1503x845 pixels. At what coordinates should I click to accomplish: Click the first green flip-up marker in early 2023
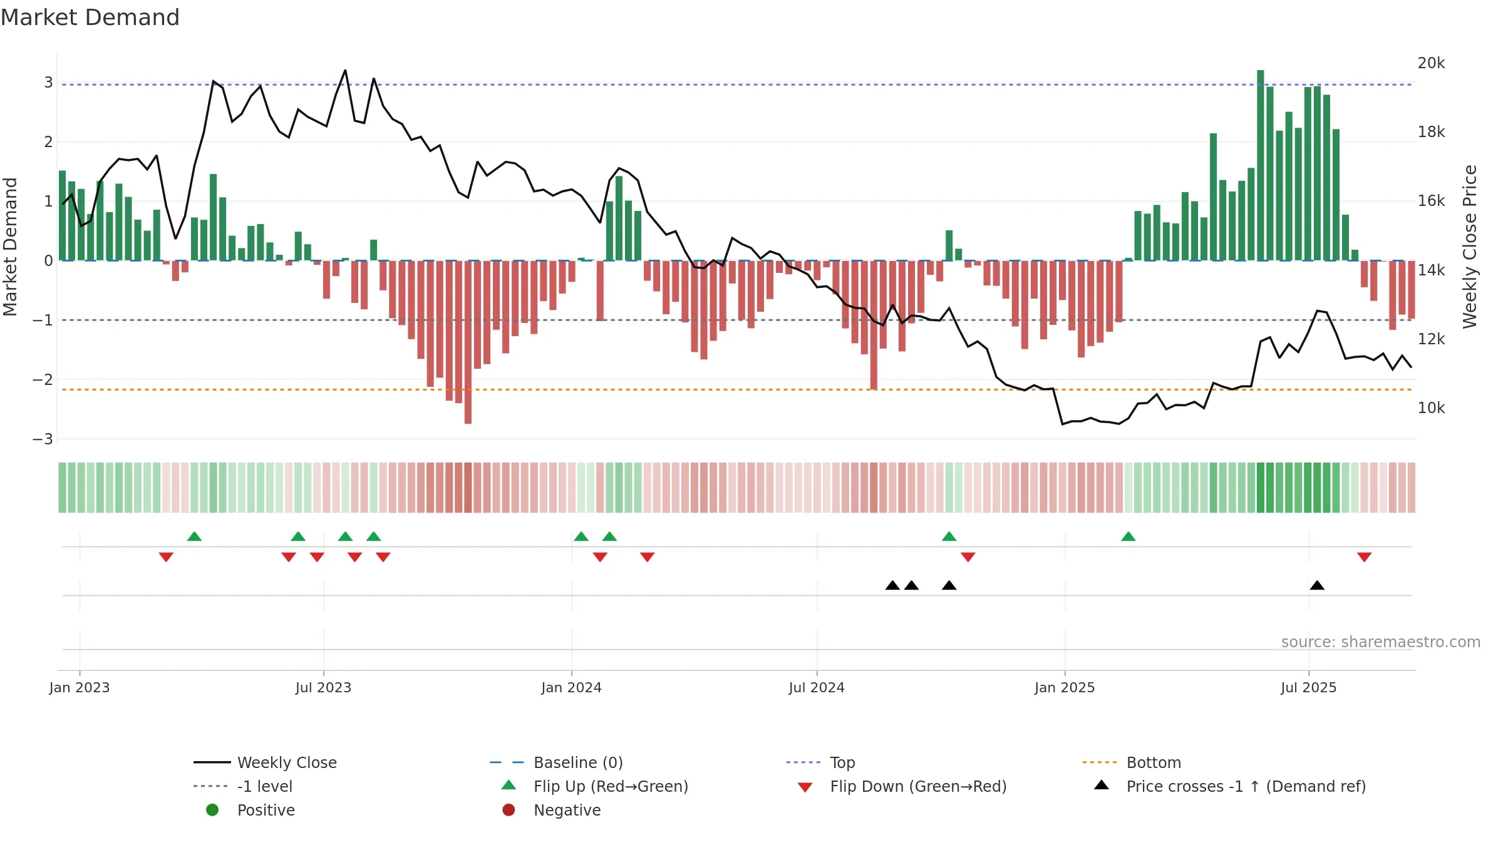[x=194, y=536]
